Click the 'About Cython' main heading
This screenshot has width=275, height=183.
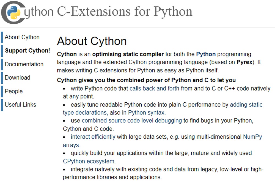coord(92,41)
